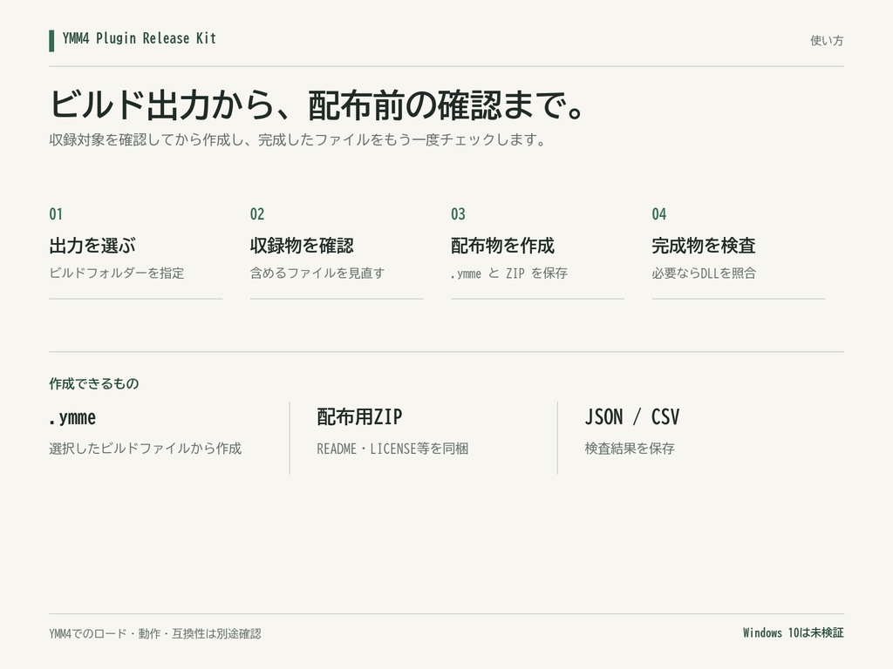Click the YMM4 Plugin Release Kit title

(x=139, y=38)
